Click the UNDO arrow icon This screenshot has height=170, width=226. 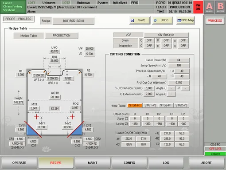point(155,20)
